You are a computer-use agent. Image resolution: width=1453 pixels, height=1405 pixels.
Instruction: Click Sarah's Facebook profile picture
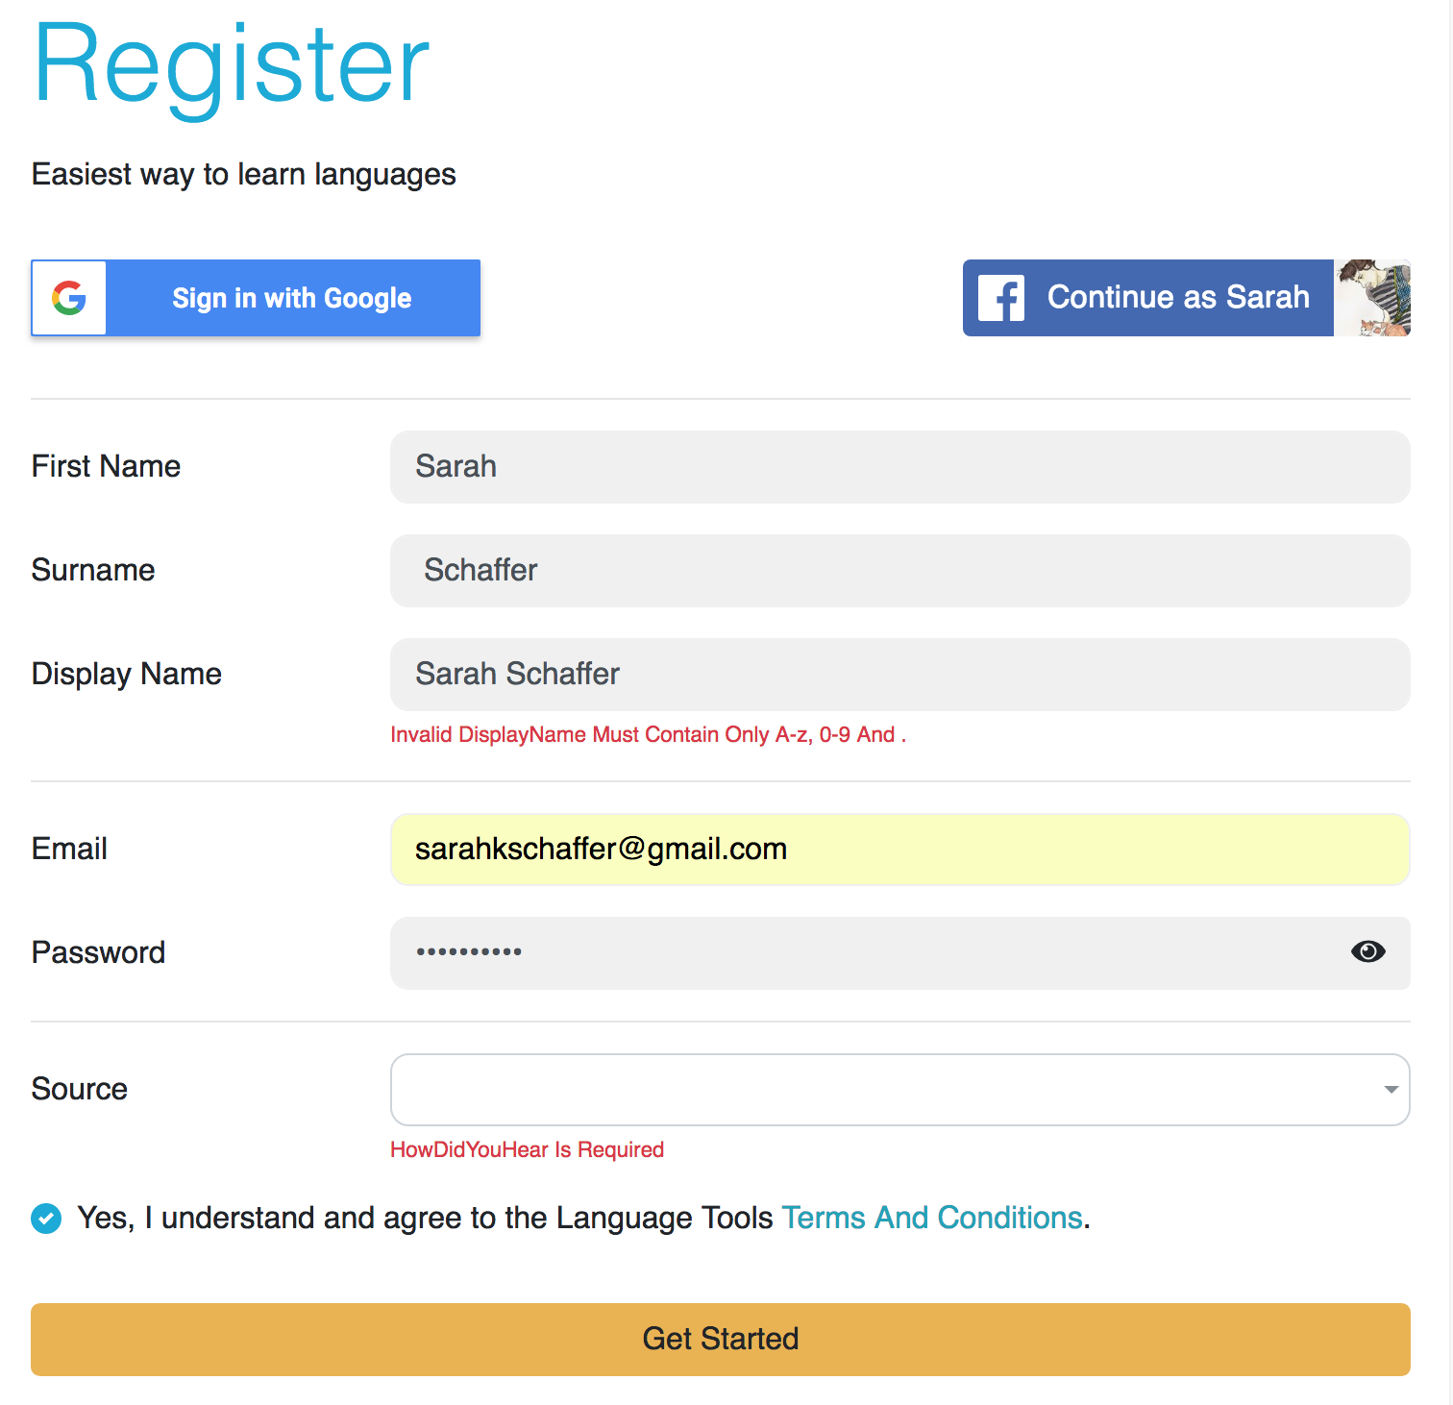pos(1373,298)
